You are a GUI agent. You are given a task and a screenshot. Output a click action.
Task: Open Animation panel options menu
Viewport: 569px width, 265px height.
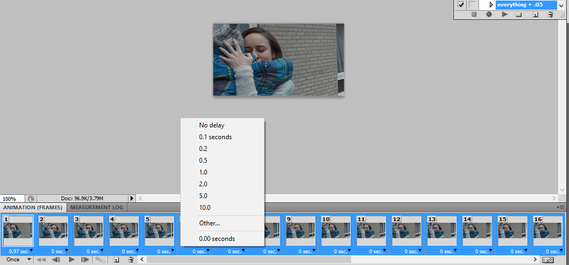pos(560,207)
